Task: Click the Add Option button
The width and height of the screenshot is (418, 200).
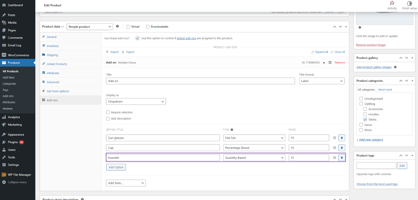Action: click(x=116, y=167)
